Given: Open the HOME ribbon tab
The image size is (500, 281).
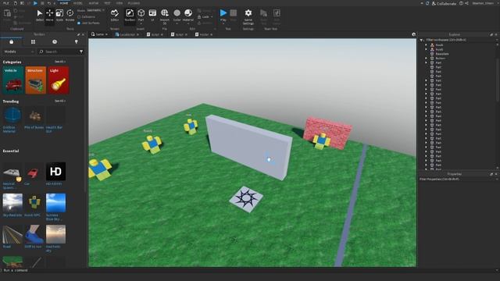Looking at the screenshot, I should pyautogui.click(x=64, y=3).
